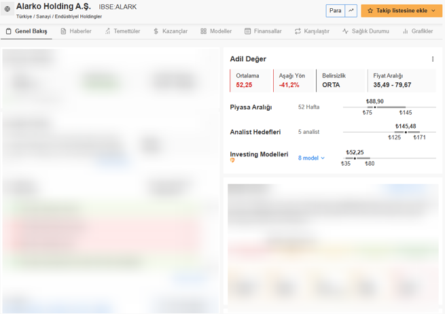Click the Belirsizlik ORTA card

340,81
